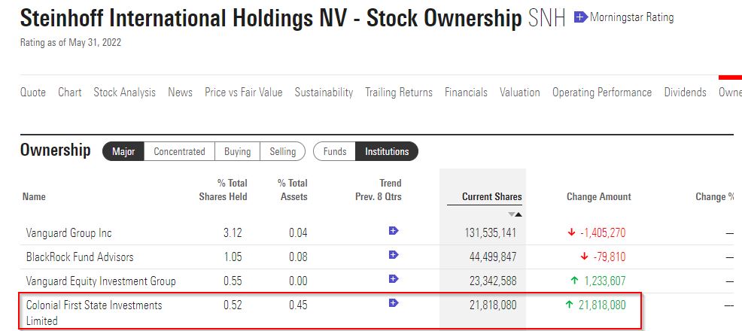Click trend icon for Vanguard Equity Investment Group
The width and height of the screenshot is (742, 331).
click(394, 279)
